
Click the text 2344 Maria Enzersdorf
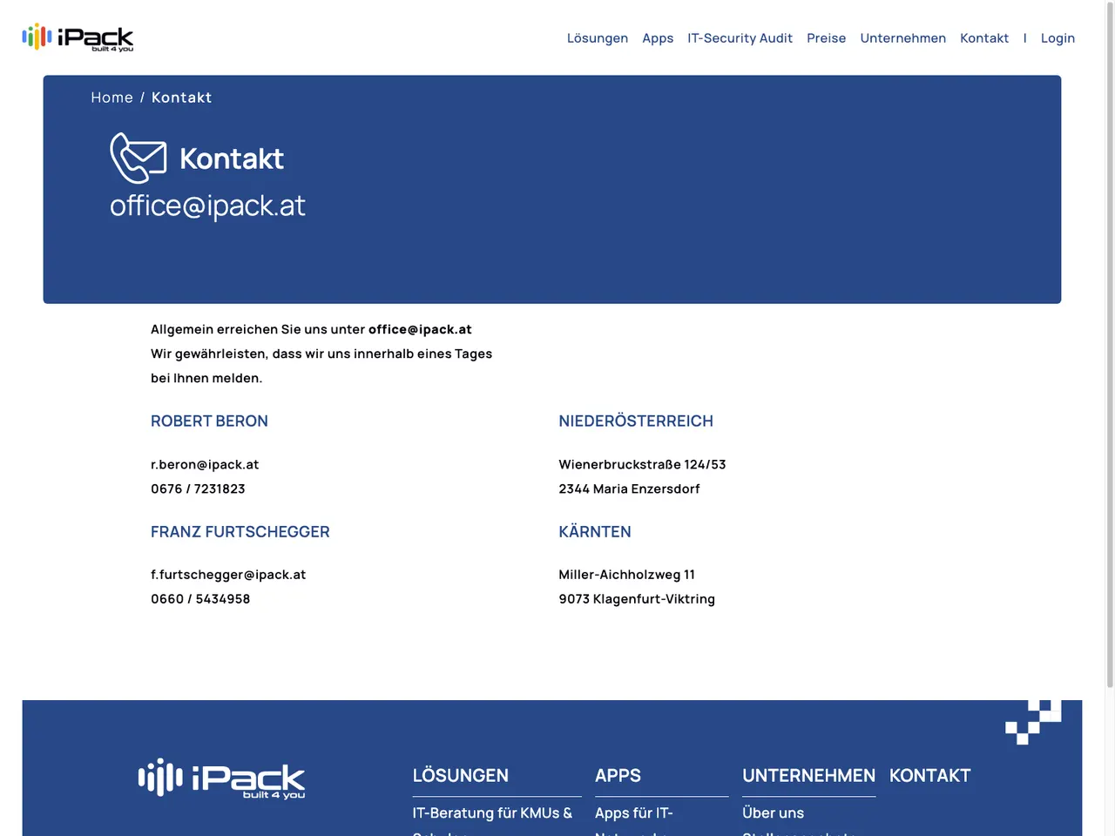click(x=629, y=489)
